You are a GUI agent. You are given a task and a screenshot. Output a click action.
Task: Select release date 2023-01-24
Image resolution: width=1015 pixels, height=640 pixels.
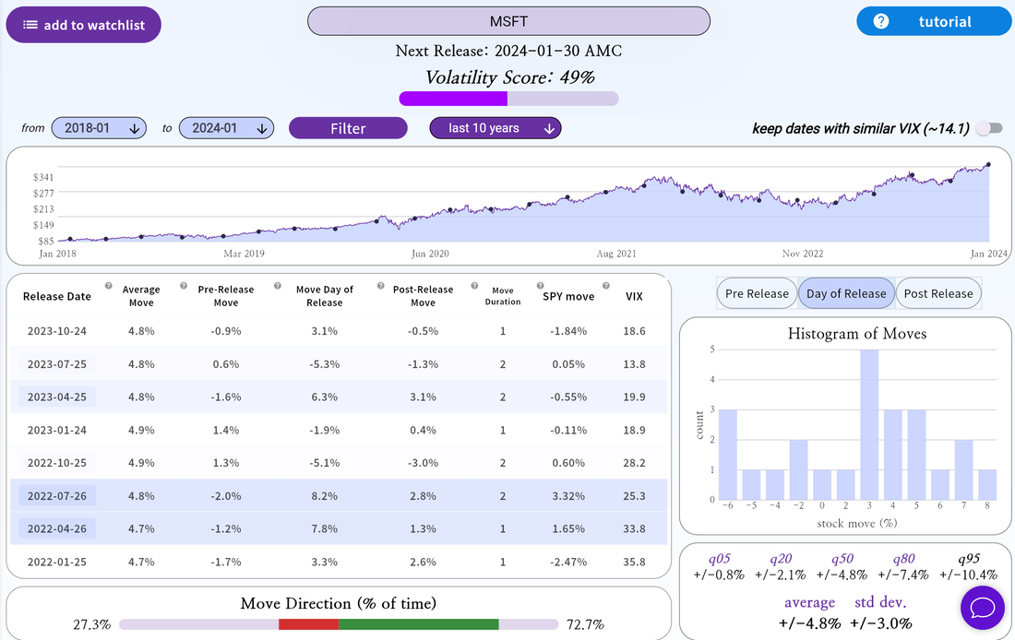point(57,430)
